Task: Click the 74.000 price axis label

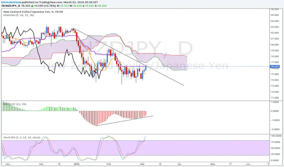Action: [275, 80]
